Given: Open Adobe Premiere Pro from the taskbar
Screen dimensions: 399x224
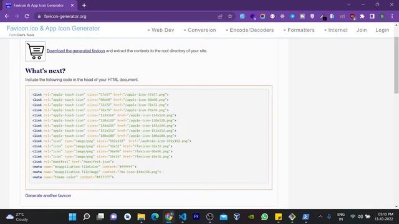Looking at the screenshot, I should pos(196,217).
